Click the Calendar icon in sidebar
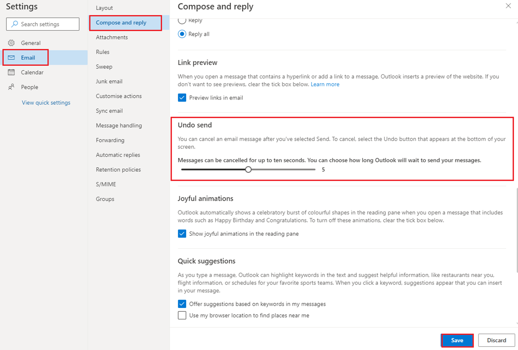 coord(12,72)
